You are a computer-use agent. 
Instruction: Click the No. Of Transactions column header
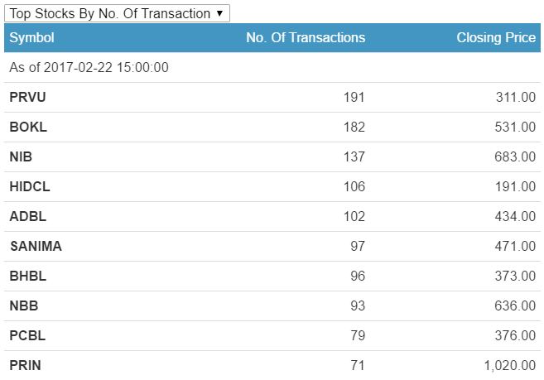(306, 38)
